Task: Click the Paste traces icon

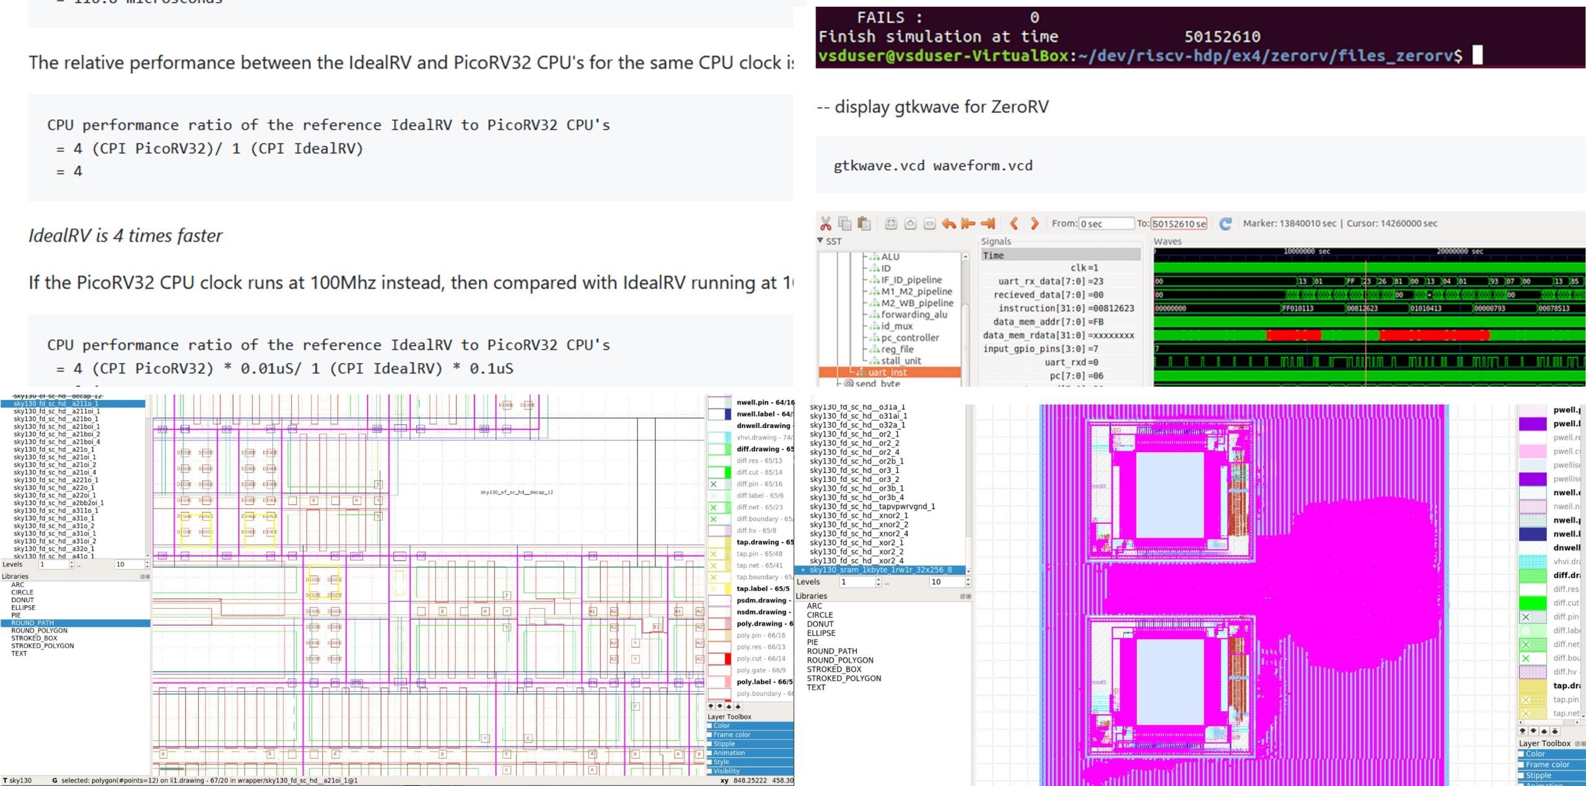Action: tap(864, 224)
